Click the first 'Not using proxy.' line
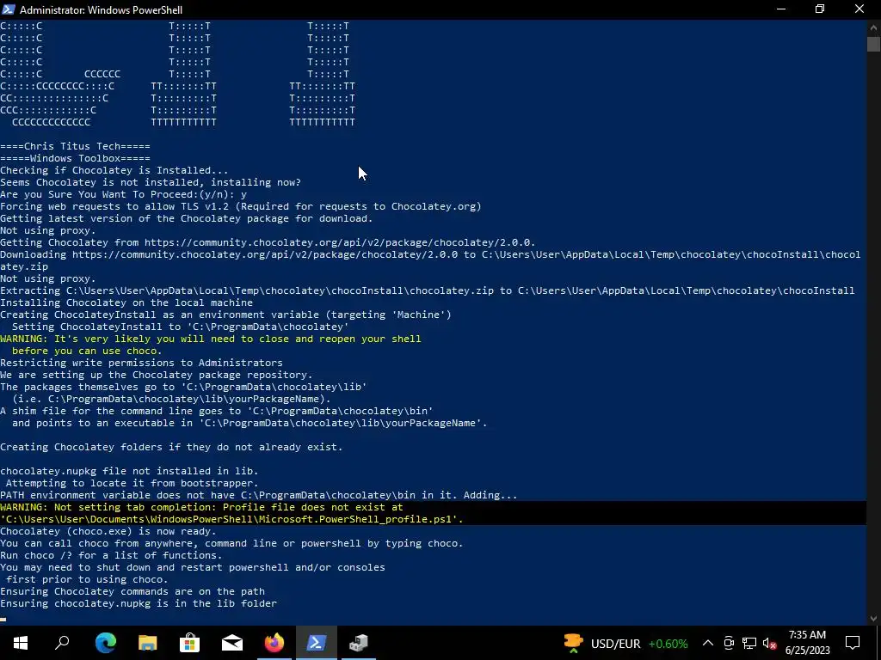 pyautogui.click(x=48, y=230)
